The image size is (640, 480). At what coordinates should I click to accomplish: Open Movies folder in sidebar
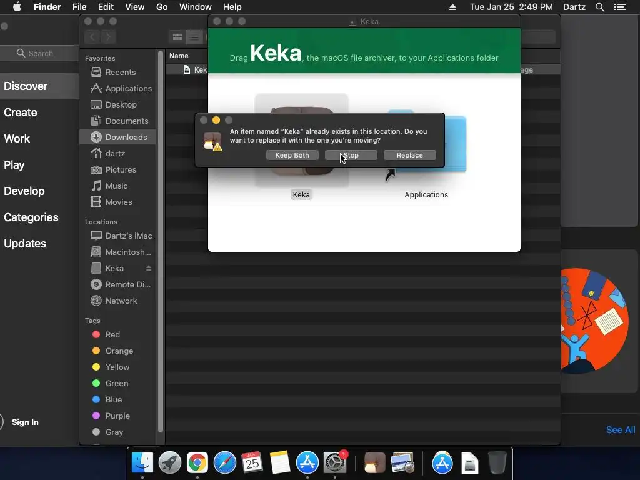click(x=111, y=202)
